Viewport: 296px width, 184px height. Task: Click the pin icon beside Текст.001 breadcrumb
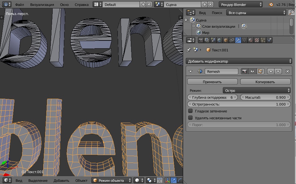pos(189,50)
